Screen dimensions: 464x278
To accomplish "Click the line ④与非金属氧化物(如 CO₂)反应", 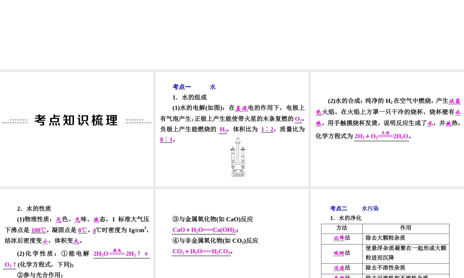I will 215,241.
